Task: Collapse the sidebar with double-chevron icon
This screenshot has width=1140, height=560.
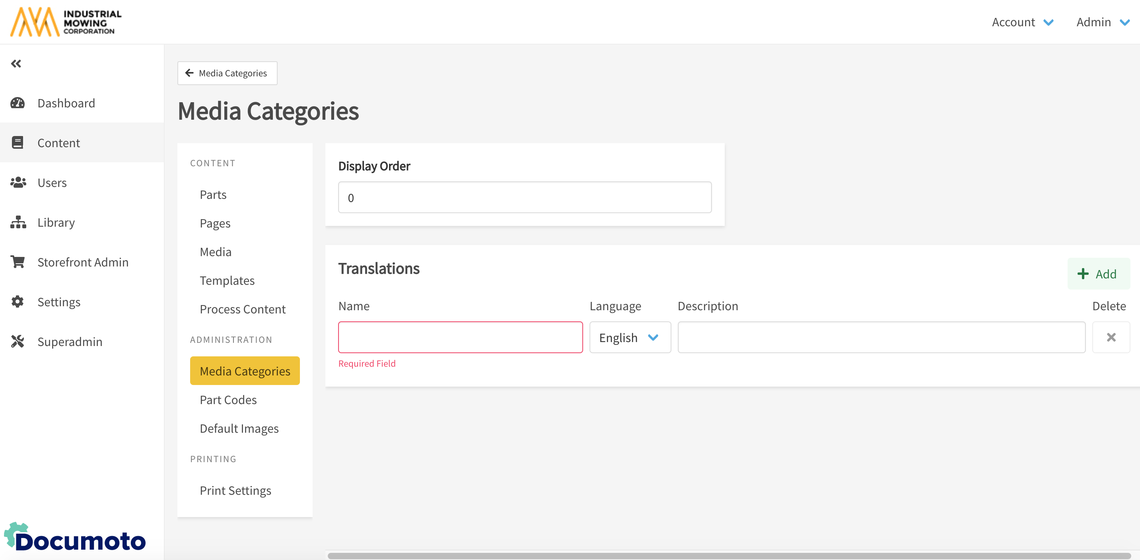Action: 16,64
